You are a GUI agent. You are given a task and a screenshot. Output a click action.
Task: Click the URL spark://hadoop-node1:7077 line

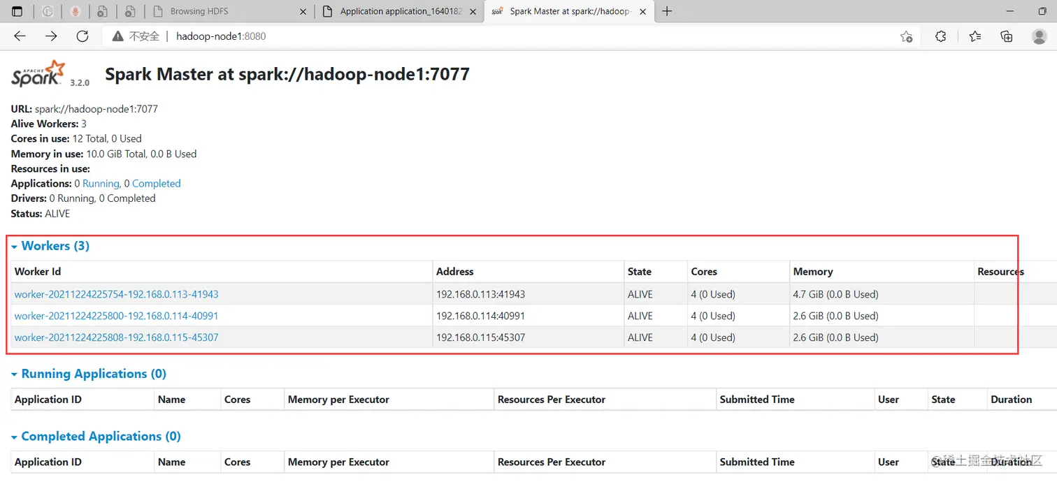pos(85,109)
